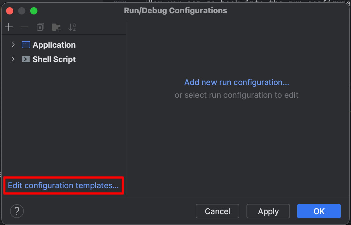Click the plus icon to add configuration
351x225 pixels.
pyautogui.click(x=9, y=27)
